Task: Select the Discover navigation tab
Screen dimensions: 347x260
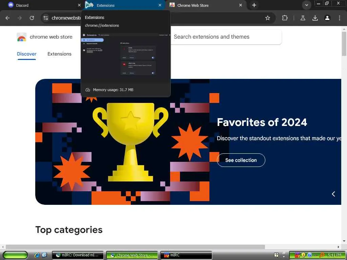Action: [x=26, y=54]
